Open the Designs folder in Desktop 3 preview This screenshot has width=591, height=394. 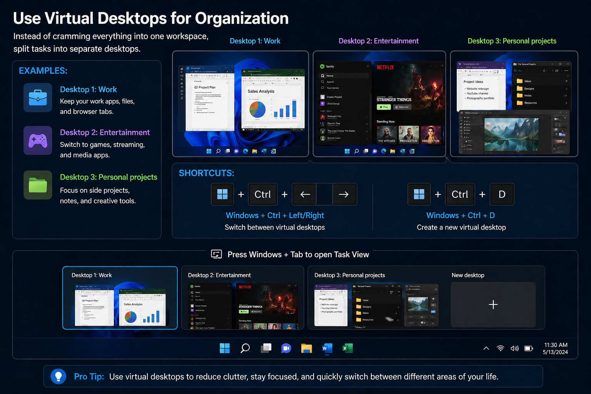542,88
